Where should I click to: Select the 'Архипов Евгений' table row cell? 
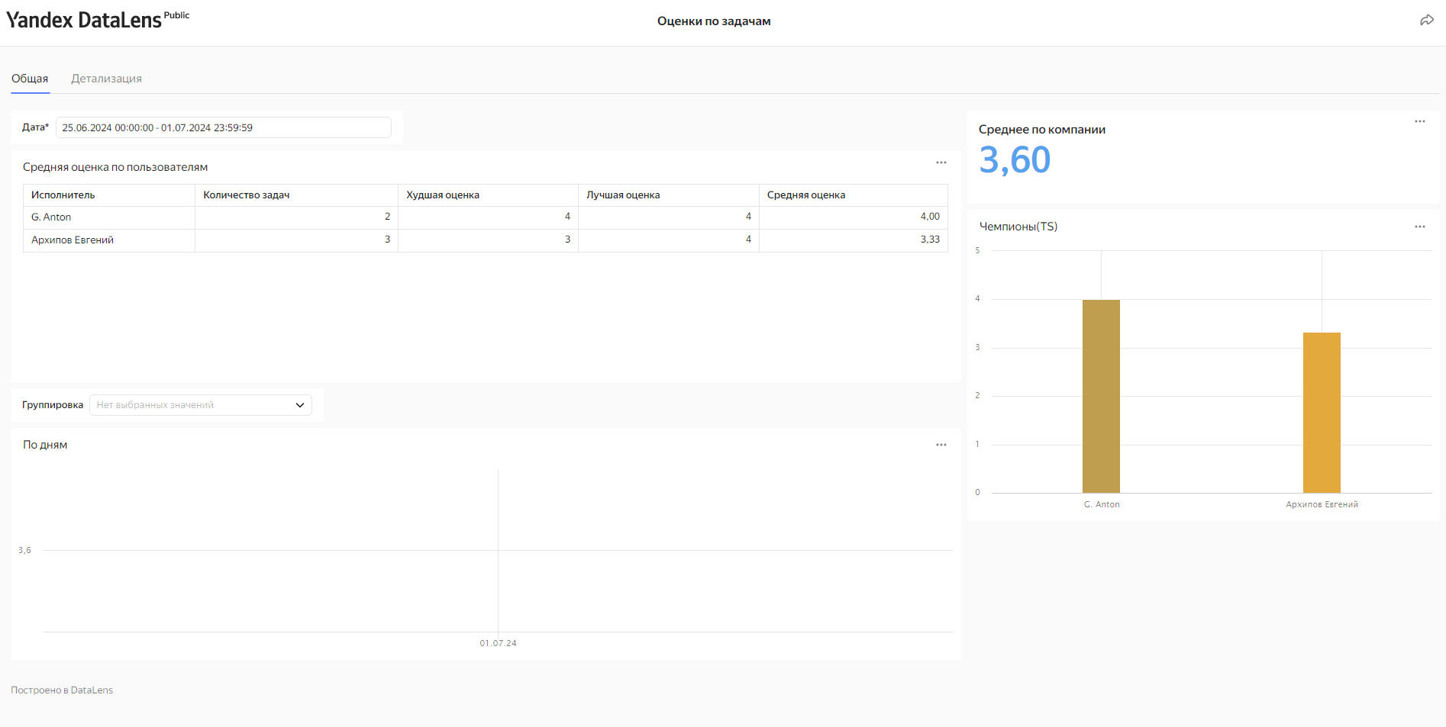[x=73, y=240]
